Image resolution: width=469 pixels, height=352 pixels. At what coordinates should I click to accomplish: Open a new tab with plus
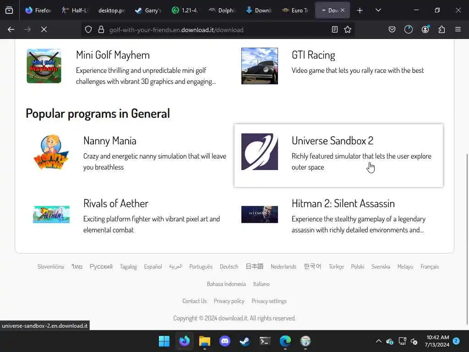360,11
